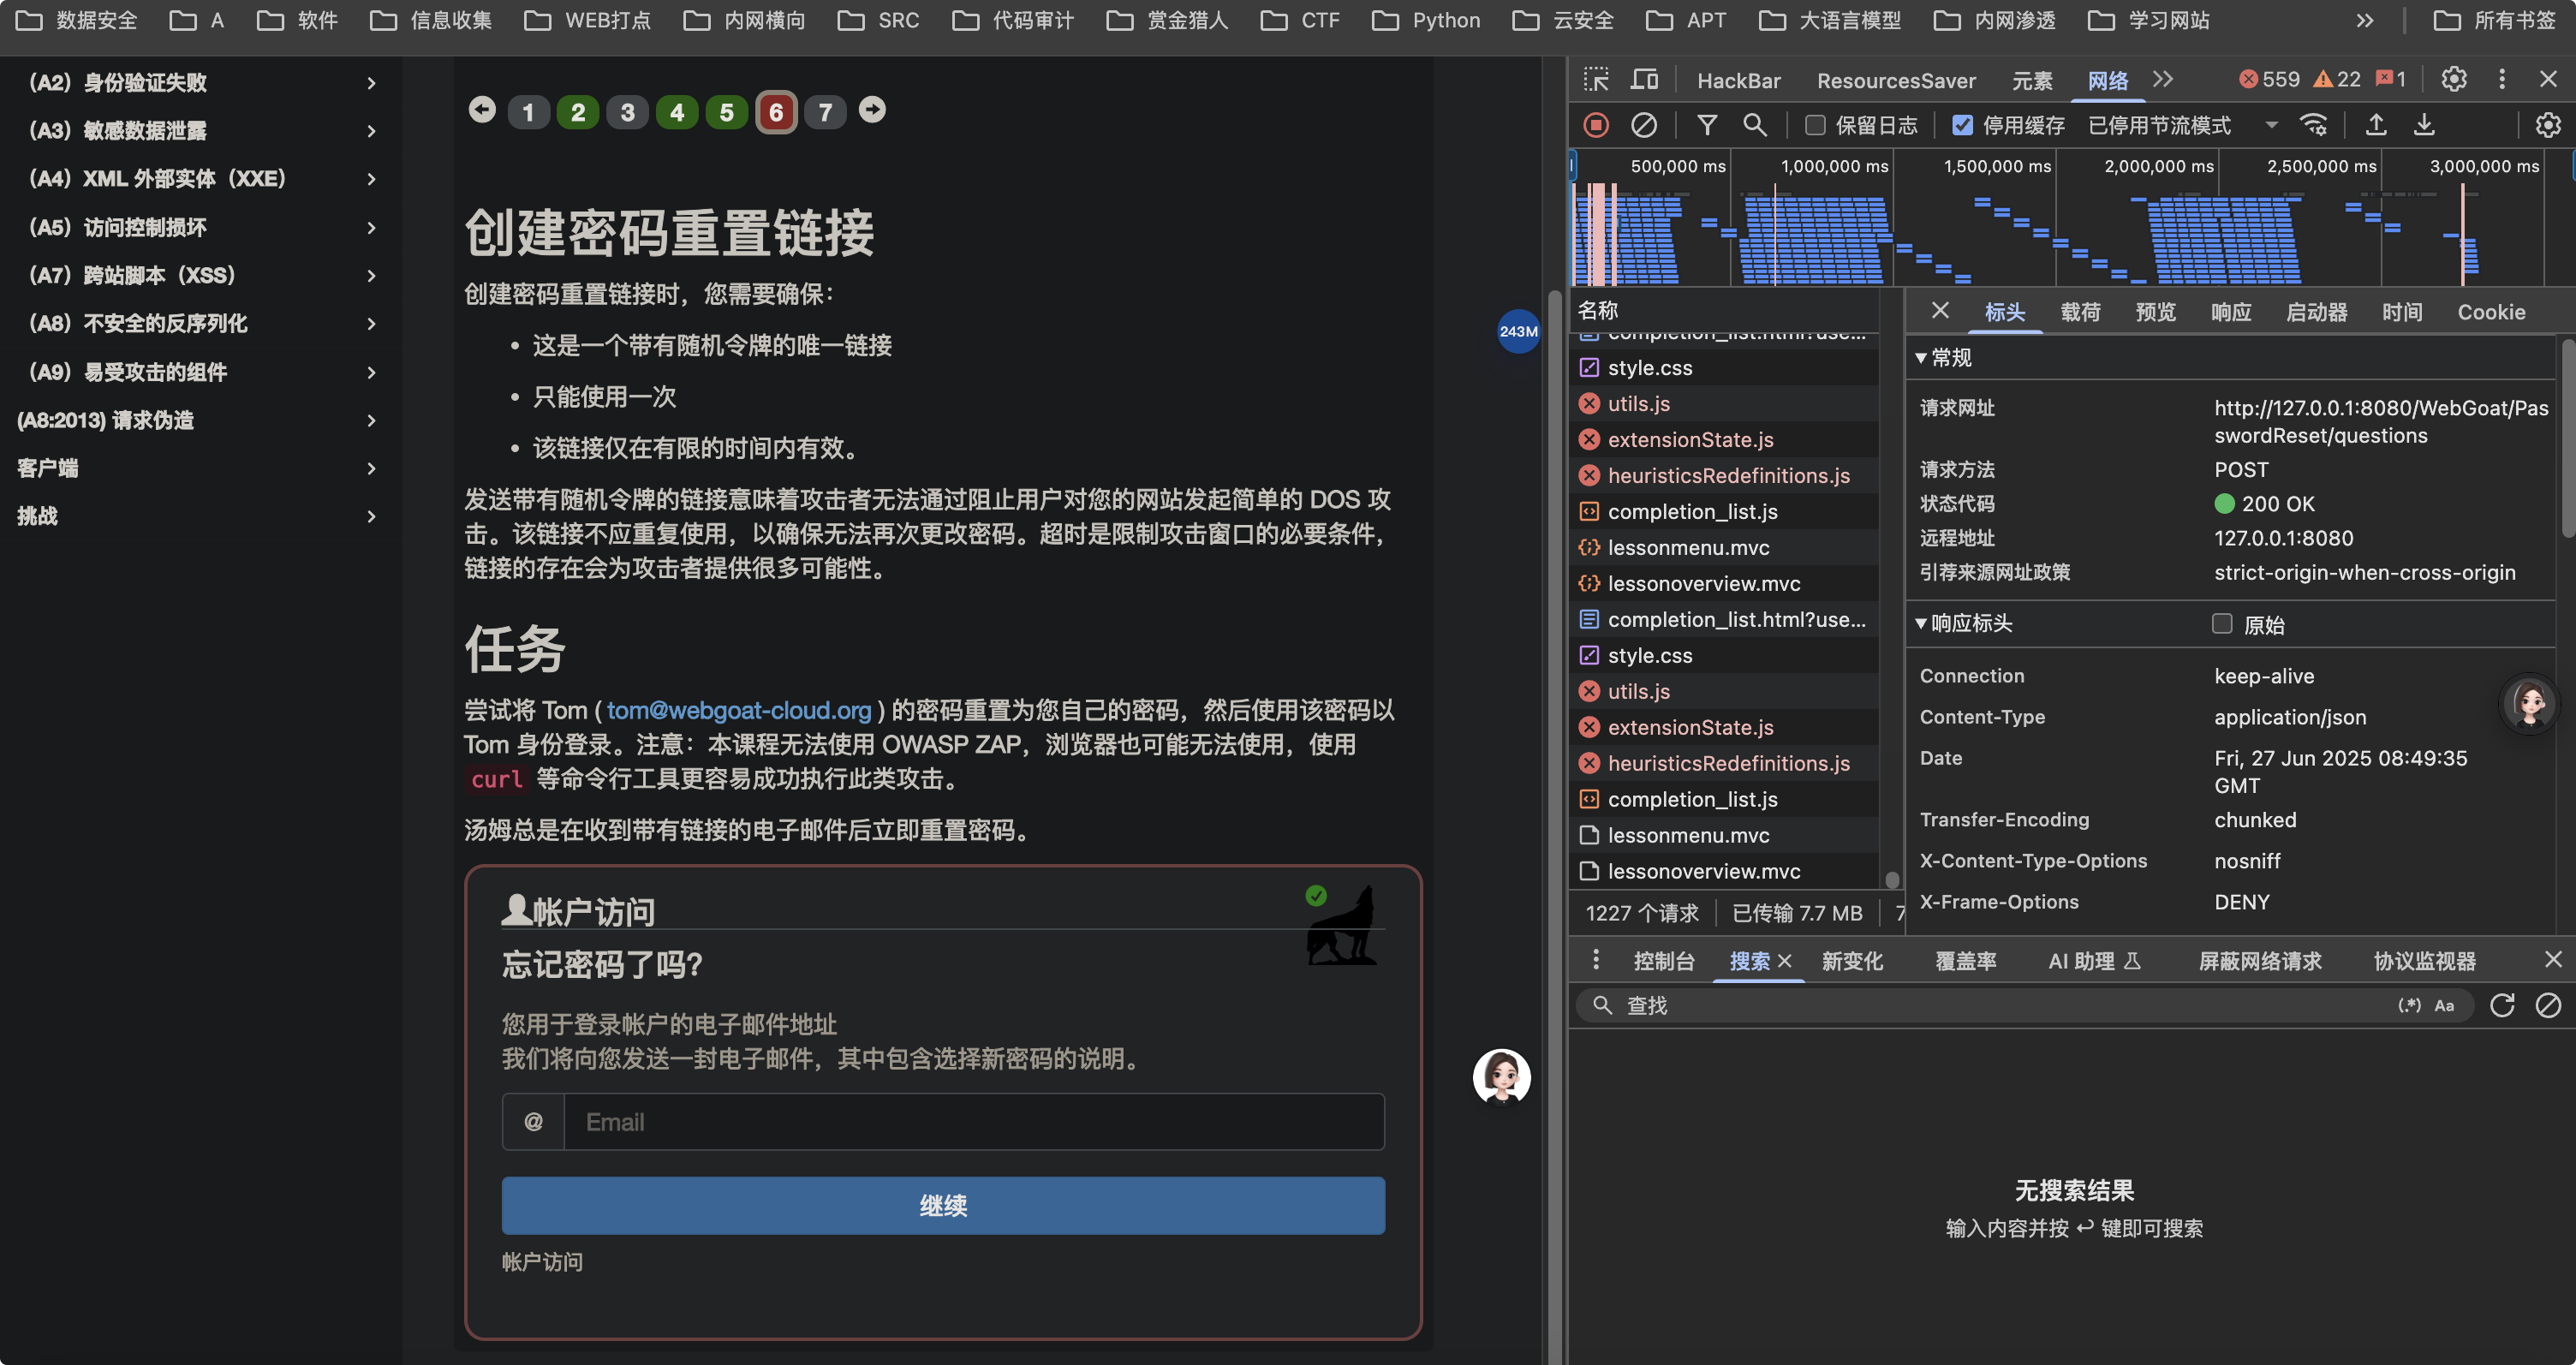
Task: Uncheck 停用缓存 checkbox
Action: tap(1962, 125)
